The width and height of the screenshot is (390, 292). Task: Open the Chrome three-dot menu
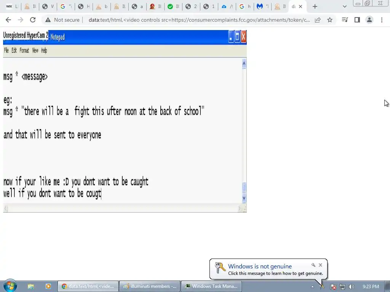382,20
